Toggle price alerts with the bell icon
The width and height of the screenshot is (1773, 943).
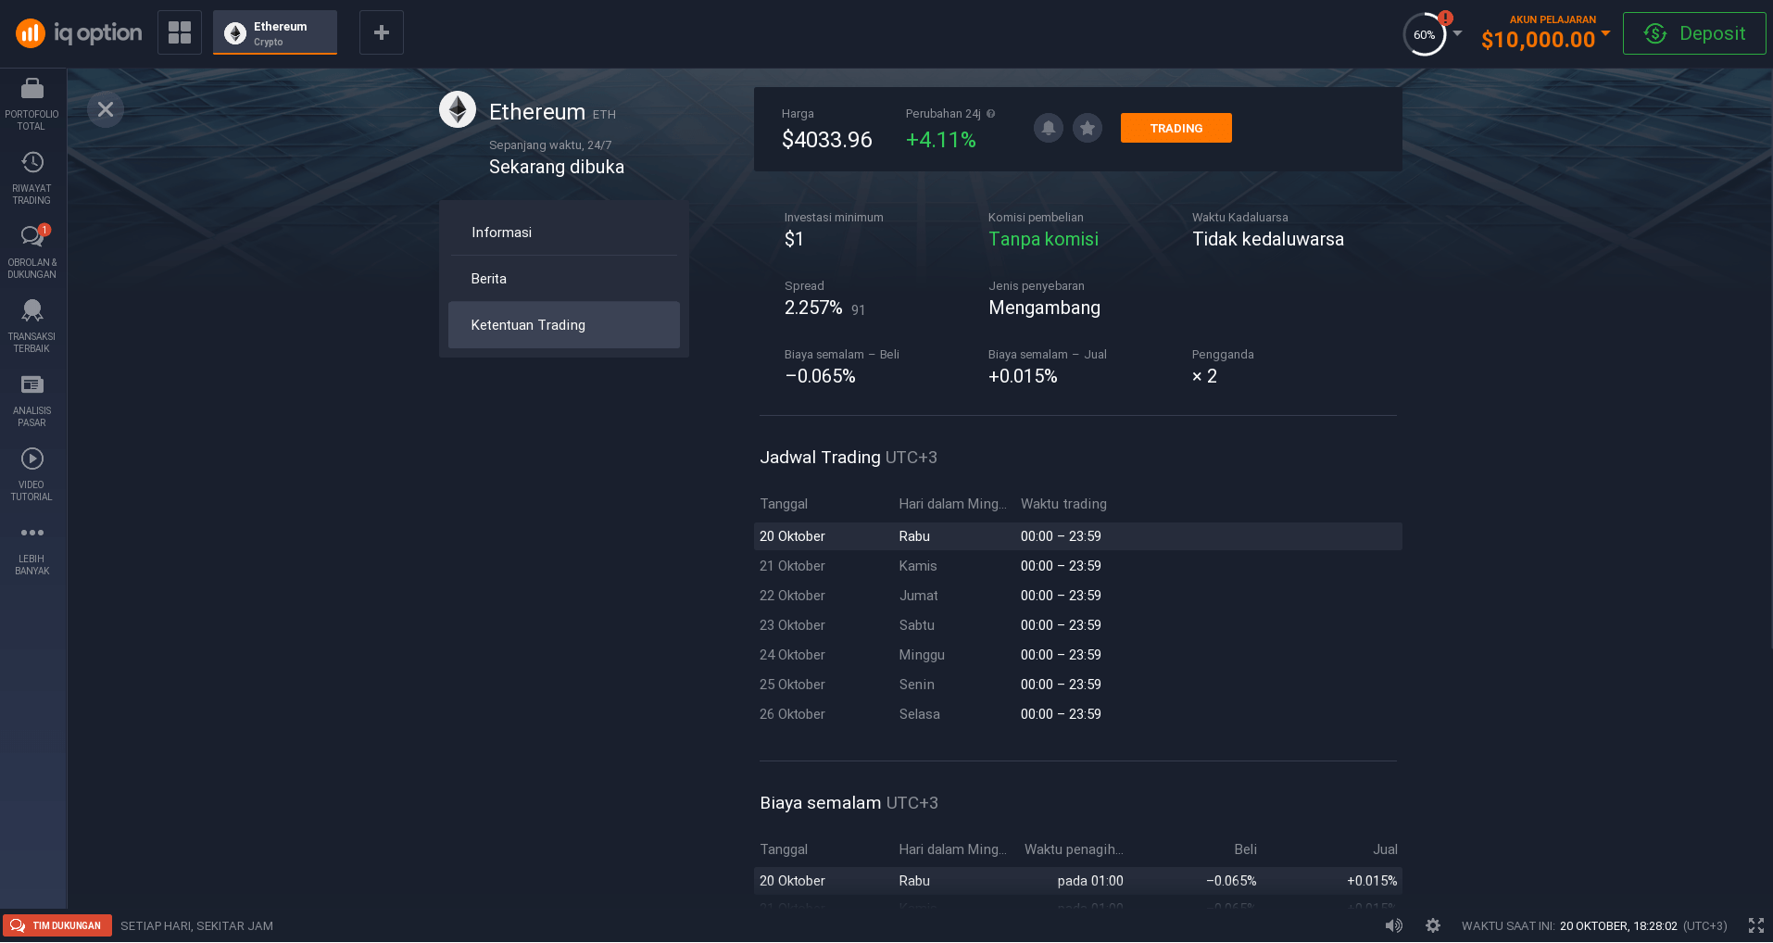point(1048,128)
